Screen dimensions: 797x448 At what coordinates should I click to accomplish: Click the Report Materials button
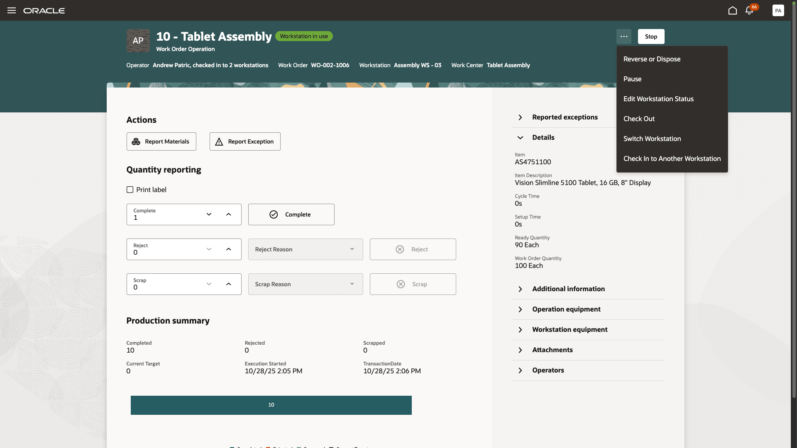click(x=161, y=141)
